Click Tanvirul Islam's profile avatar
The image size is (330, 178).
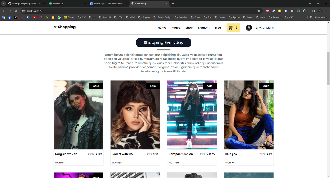click(249, 28)
